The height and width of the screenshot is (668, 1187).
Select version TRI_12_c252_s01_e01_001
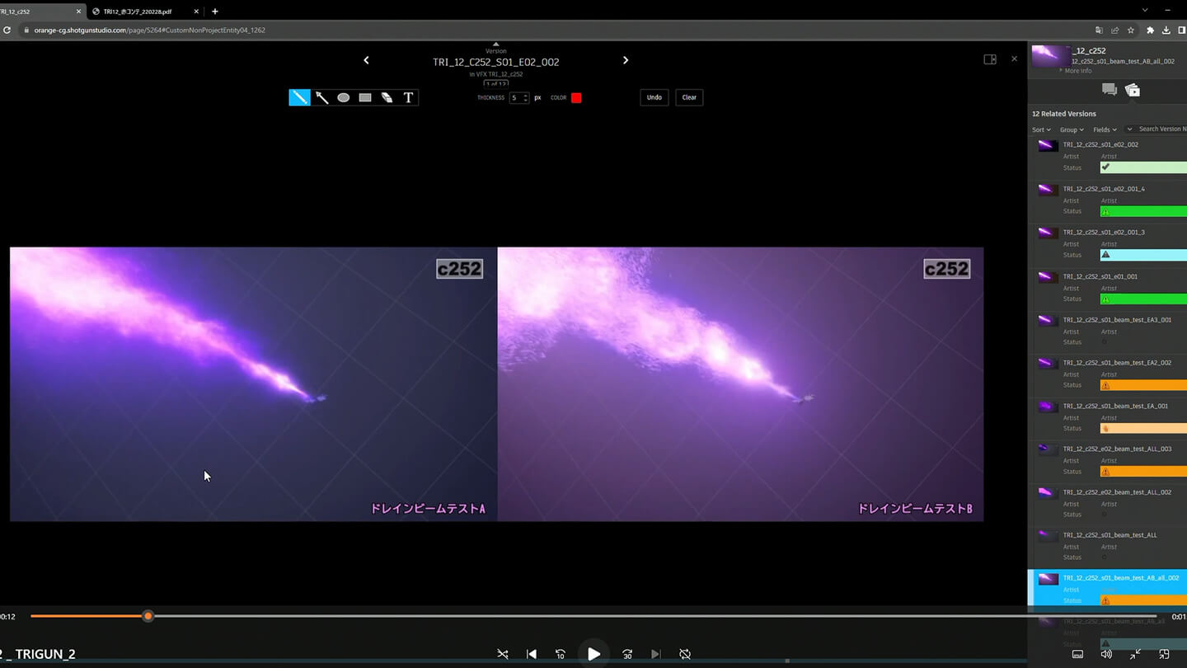tap(1100, 276)
